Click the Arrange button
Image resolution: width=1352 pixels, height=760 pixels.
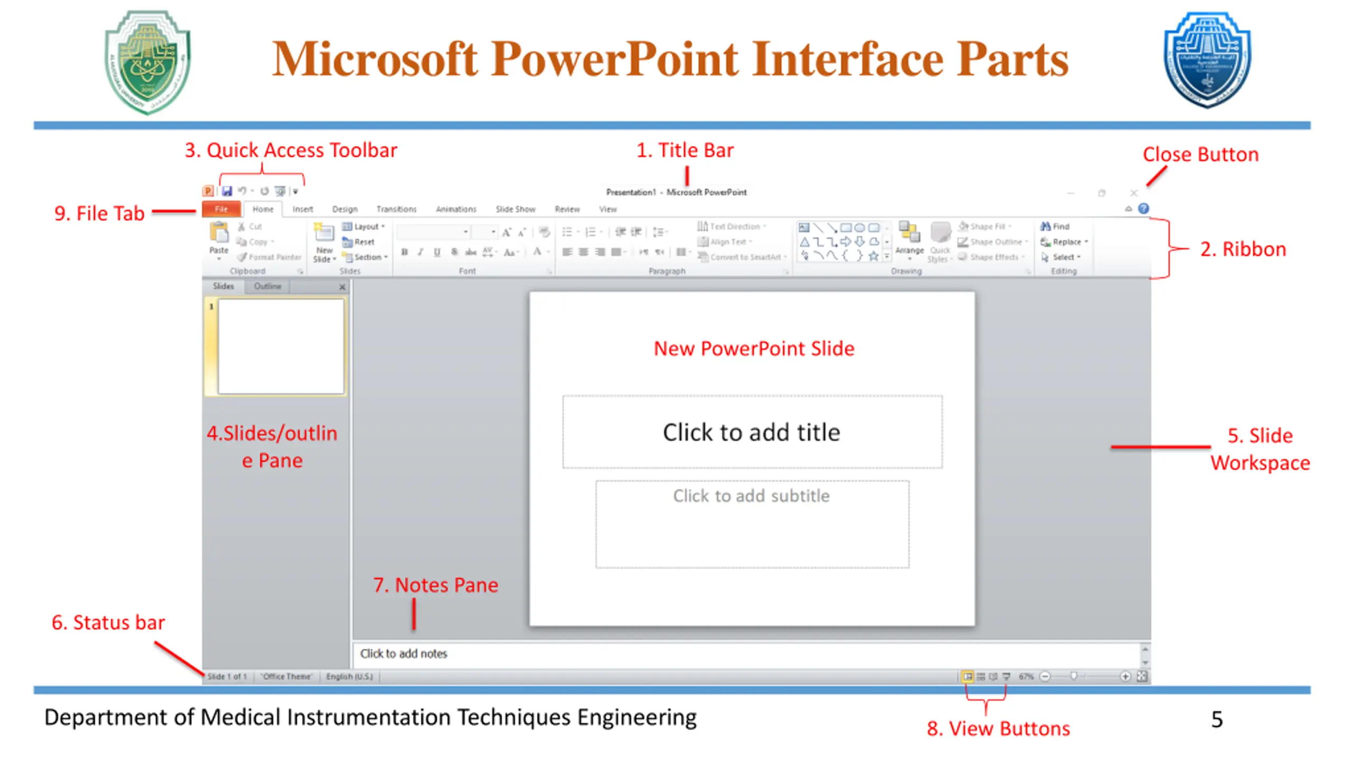tap(909, 240)
